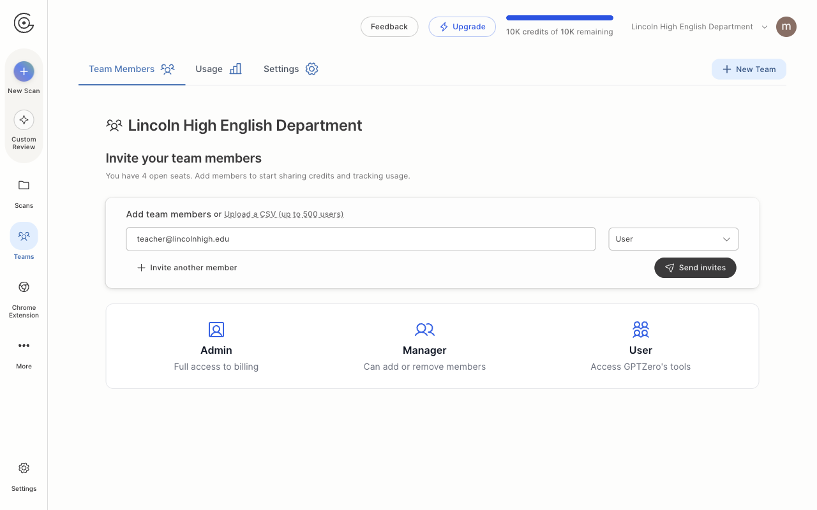Click 'Invite your team members' heading
817x510 pixels.
coord(184,158)
